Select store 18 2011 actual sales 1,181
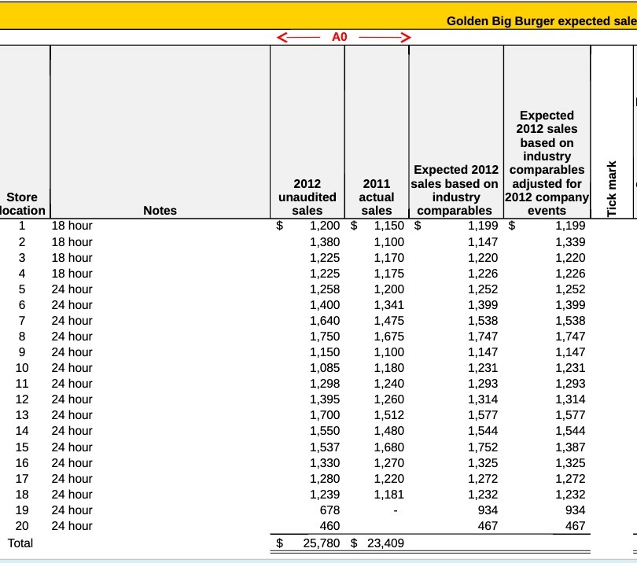The height and width of the screenshot is (563, 637). [388, 495]
